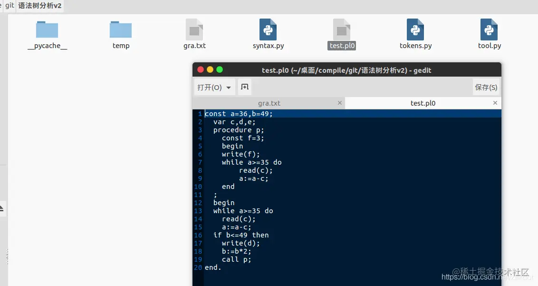
Task: Click line 'write(f);' in editor
Action: [x=241, y=154]
